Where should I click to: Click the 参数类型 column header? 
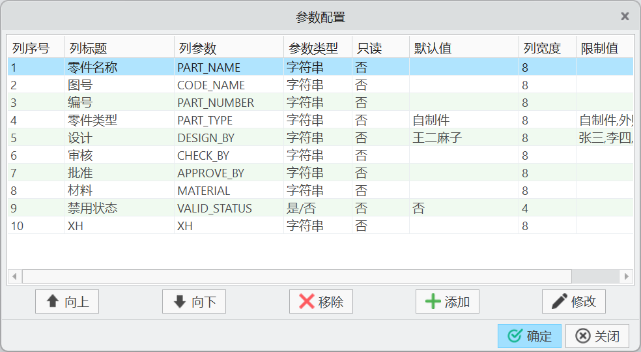tap(313, 49)
